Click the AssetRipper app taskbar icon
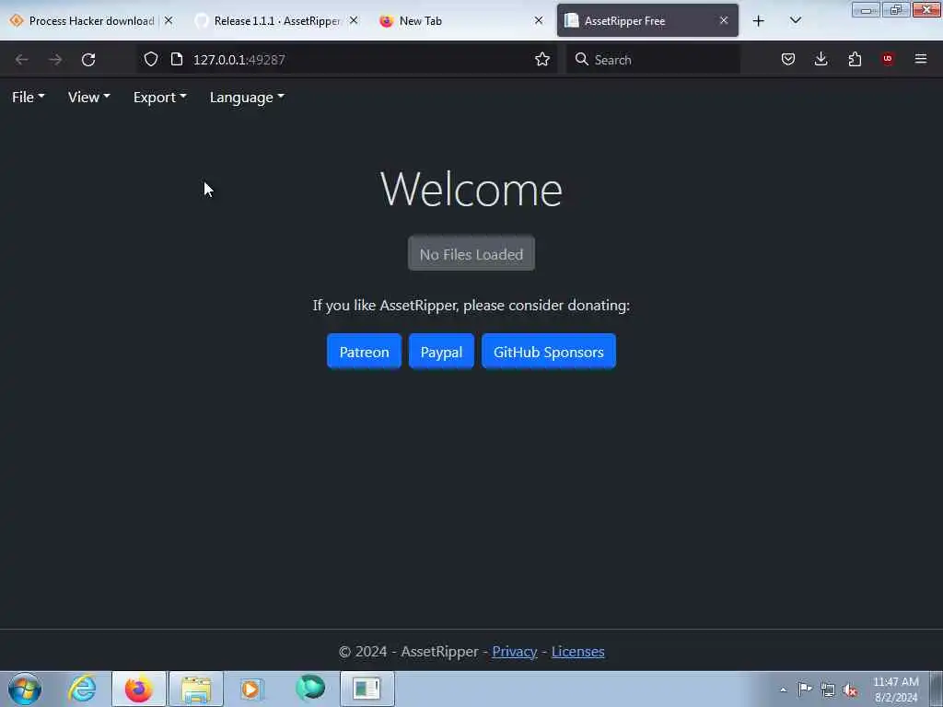The image size is (943, 707). [367, 689]
